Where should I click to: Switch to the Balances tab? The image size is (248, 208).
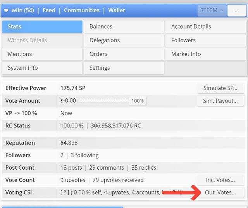124,27
